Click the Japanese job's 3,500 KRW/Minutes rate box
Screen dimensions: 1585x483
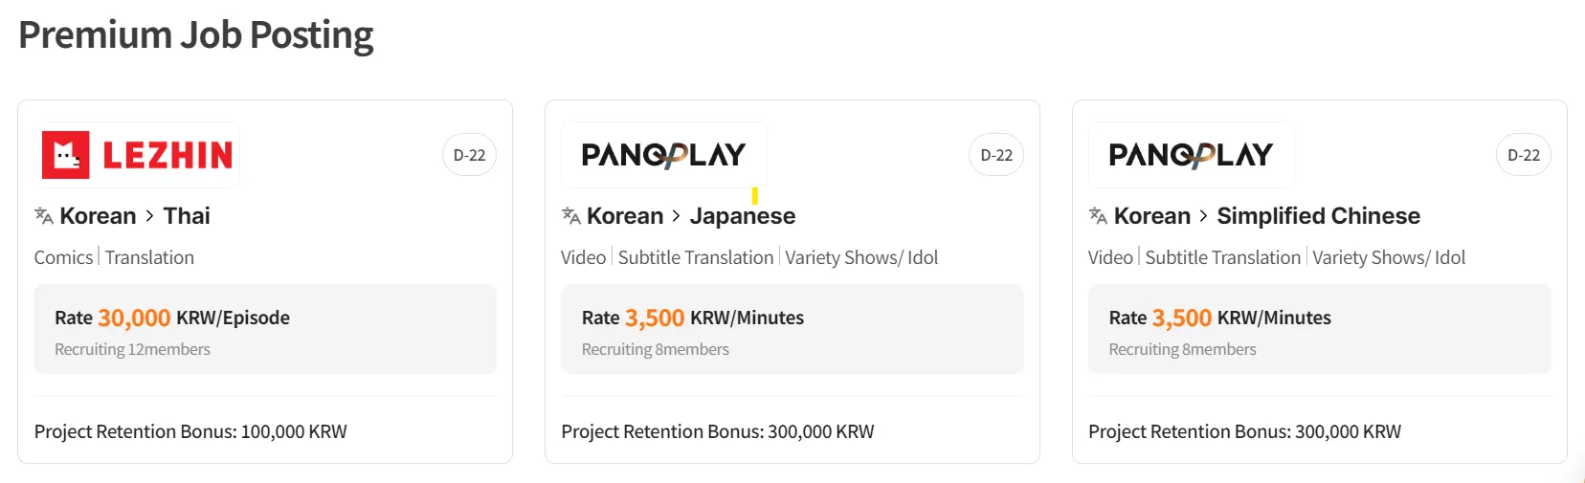click(792, 329)
